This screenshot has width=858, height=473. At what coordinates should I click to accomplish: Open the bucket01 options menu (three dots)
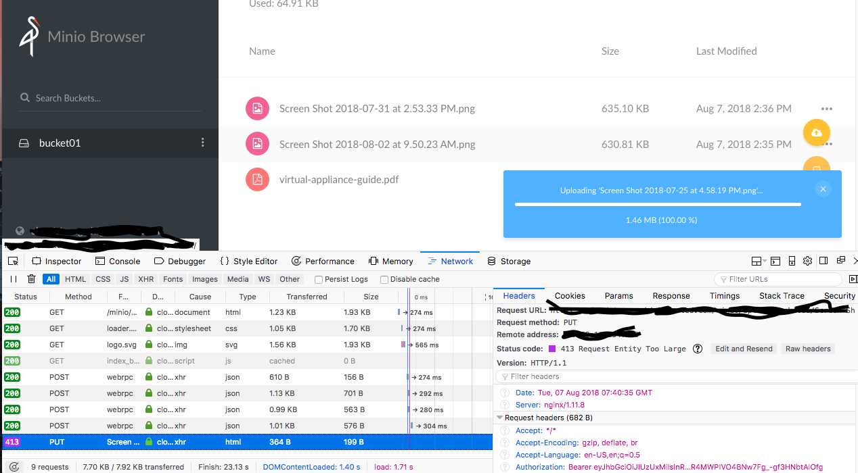coord(202,143)
